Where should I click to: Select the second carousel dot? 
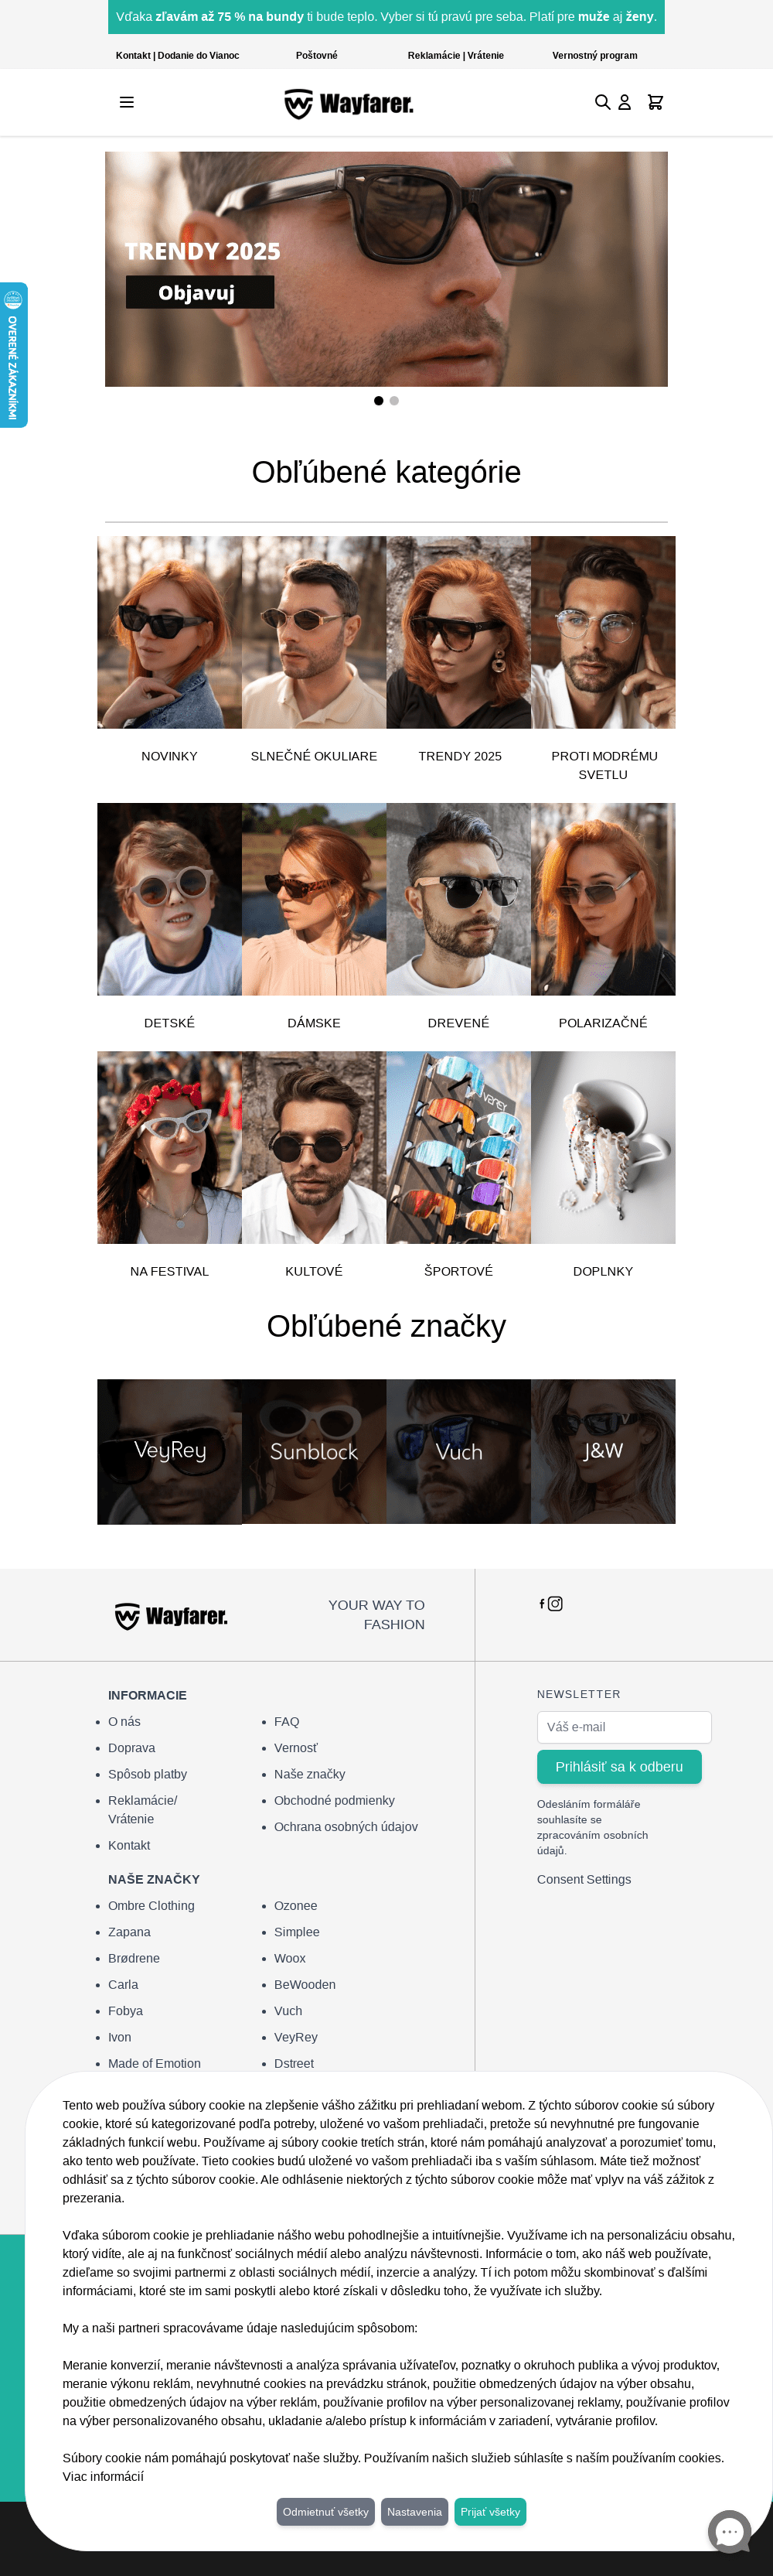(394, 401)
